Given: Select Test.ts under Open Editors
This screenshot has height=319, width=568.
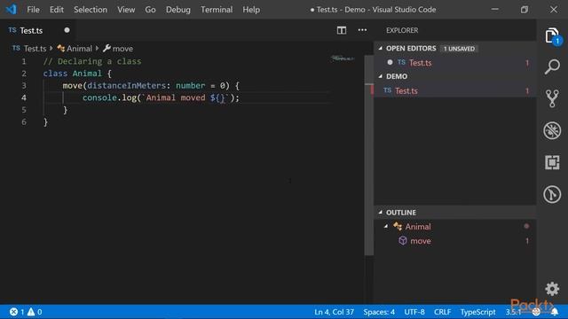Looking at the screenshot, I should [455, 62].
